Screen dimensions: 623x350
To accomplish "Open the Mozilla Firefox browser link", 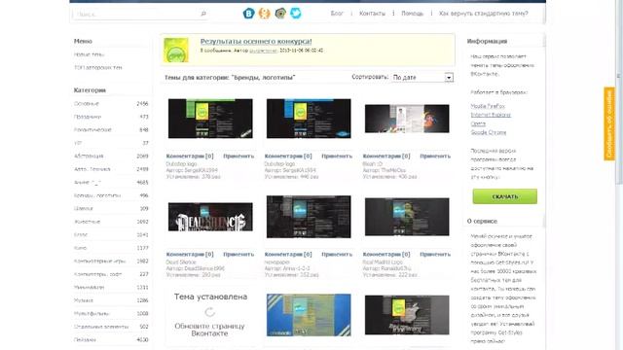I will [488, 106].
